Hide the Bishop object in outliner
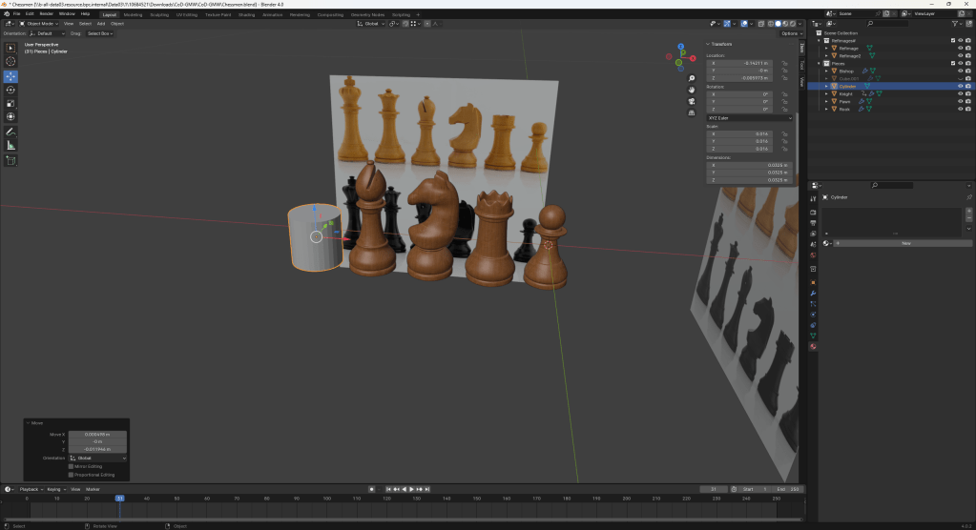The height and width of the screenshot is (530, 976). click(960, 71)
